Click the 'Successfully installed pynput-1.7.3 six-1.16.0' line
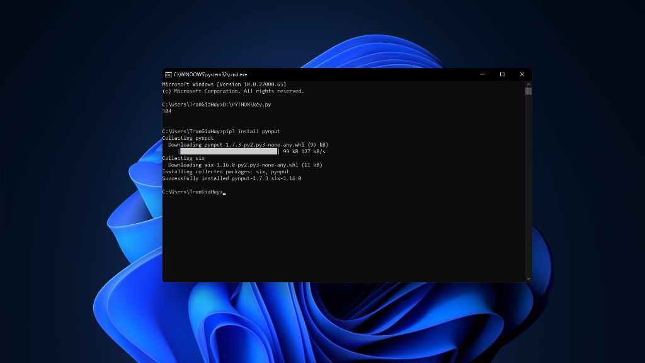Screen dimensions: 645x363 (x=232, y=178)
